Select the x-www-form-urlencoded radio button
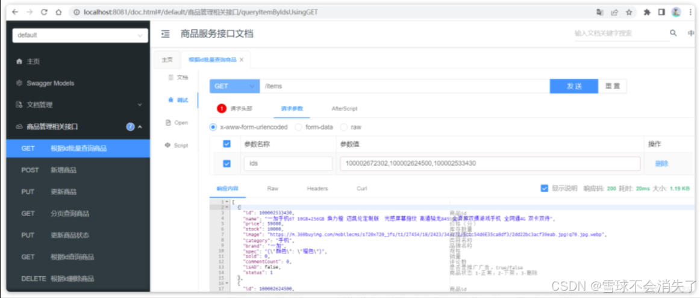 [x=213, y=127]
